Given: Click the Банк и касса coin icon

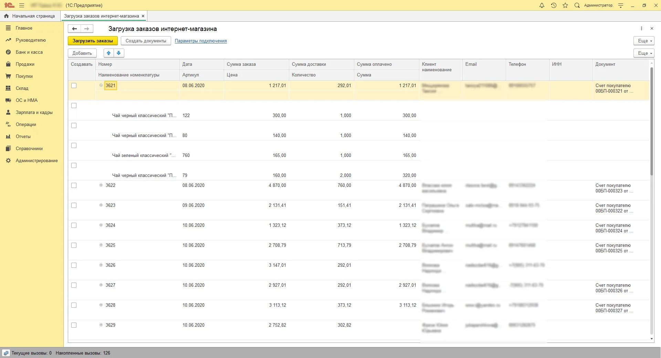Looking at the screenshot, I should coord(8,52).
